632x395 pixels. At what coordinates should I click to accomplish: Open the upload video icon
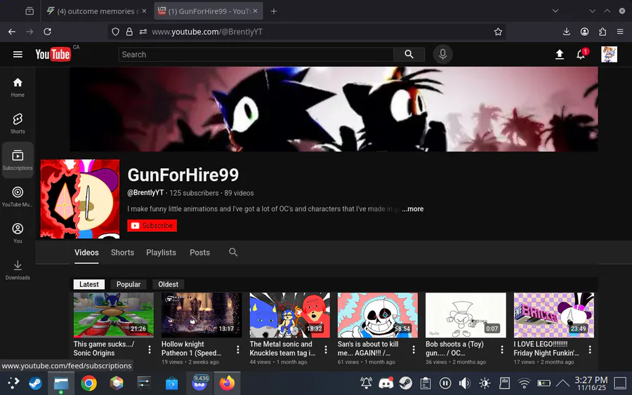560,54
